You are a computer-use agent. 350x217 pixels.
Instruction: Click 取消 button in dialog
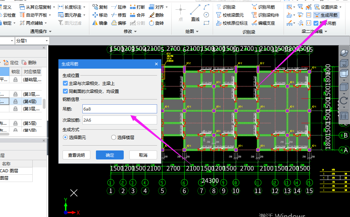pos(143,155)
